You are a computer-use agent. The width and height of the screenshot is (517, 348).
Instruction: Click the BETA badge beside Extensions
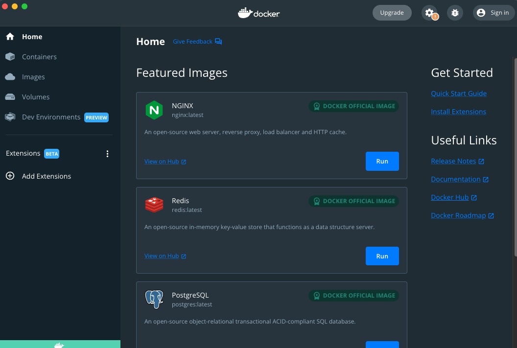tap(52, 154)
